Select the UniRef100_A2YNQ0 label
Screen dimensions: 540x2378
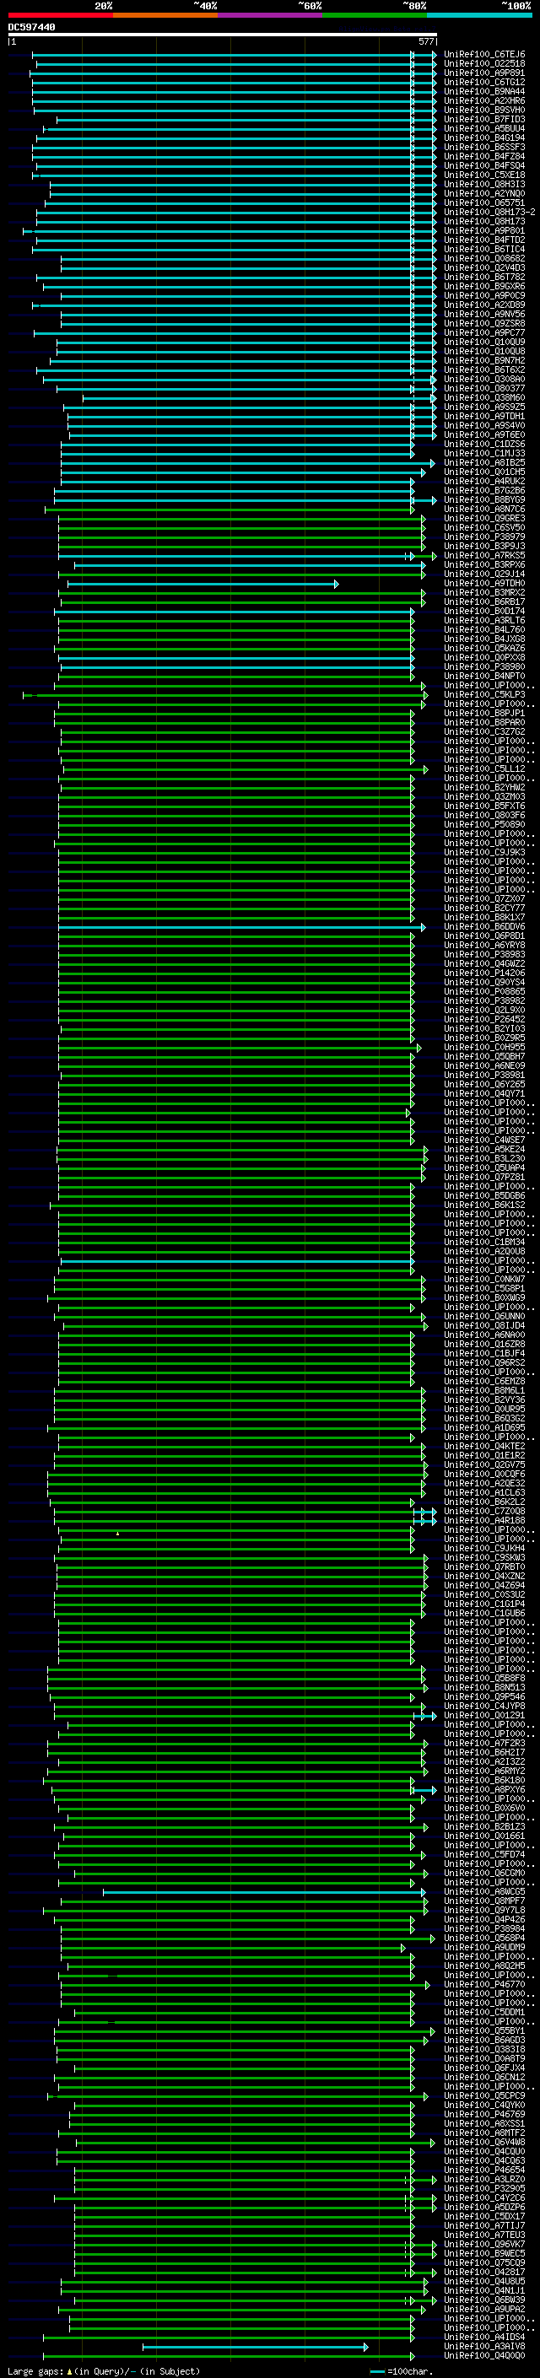click(483, 194)
